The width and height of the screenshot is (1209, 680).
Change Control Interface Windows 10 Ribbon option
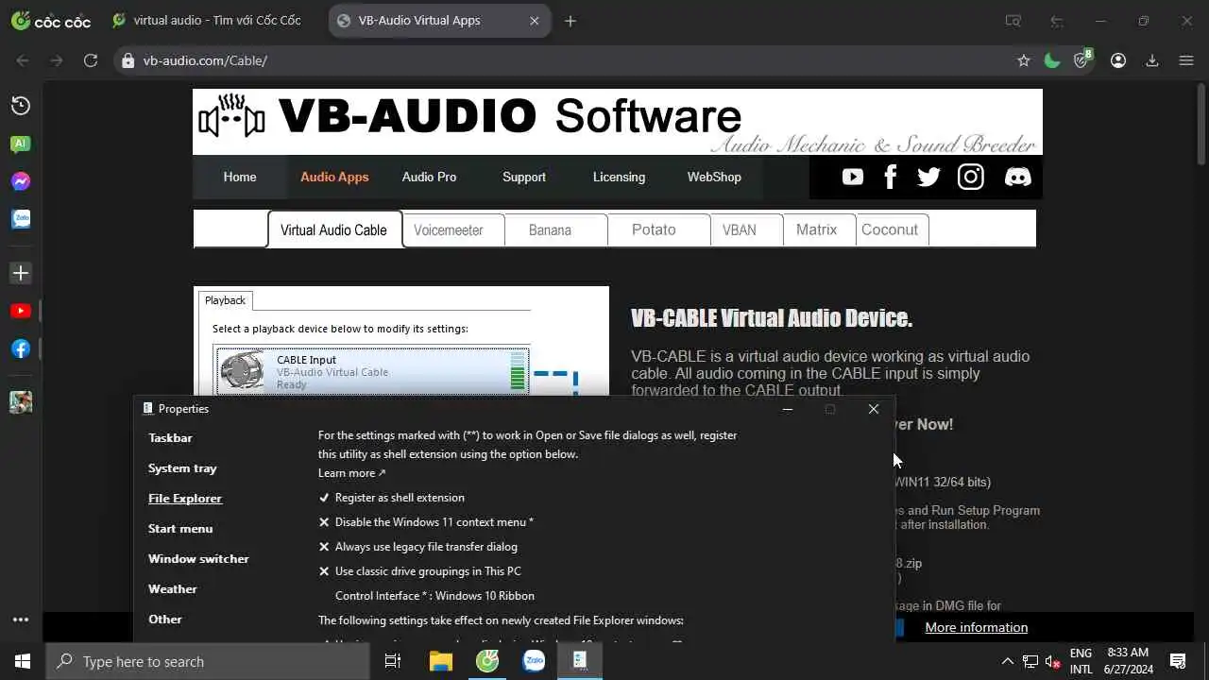click(x=434, y=596)
